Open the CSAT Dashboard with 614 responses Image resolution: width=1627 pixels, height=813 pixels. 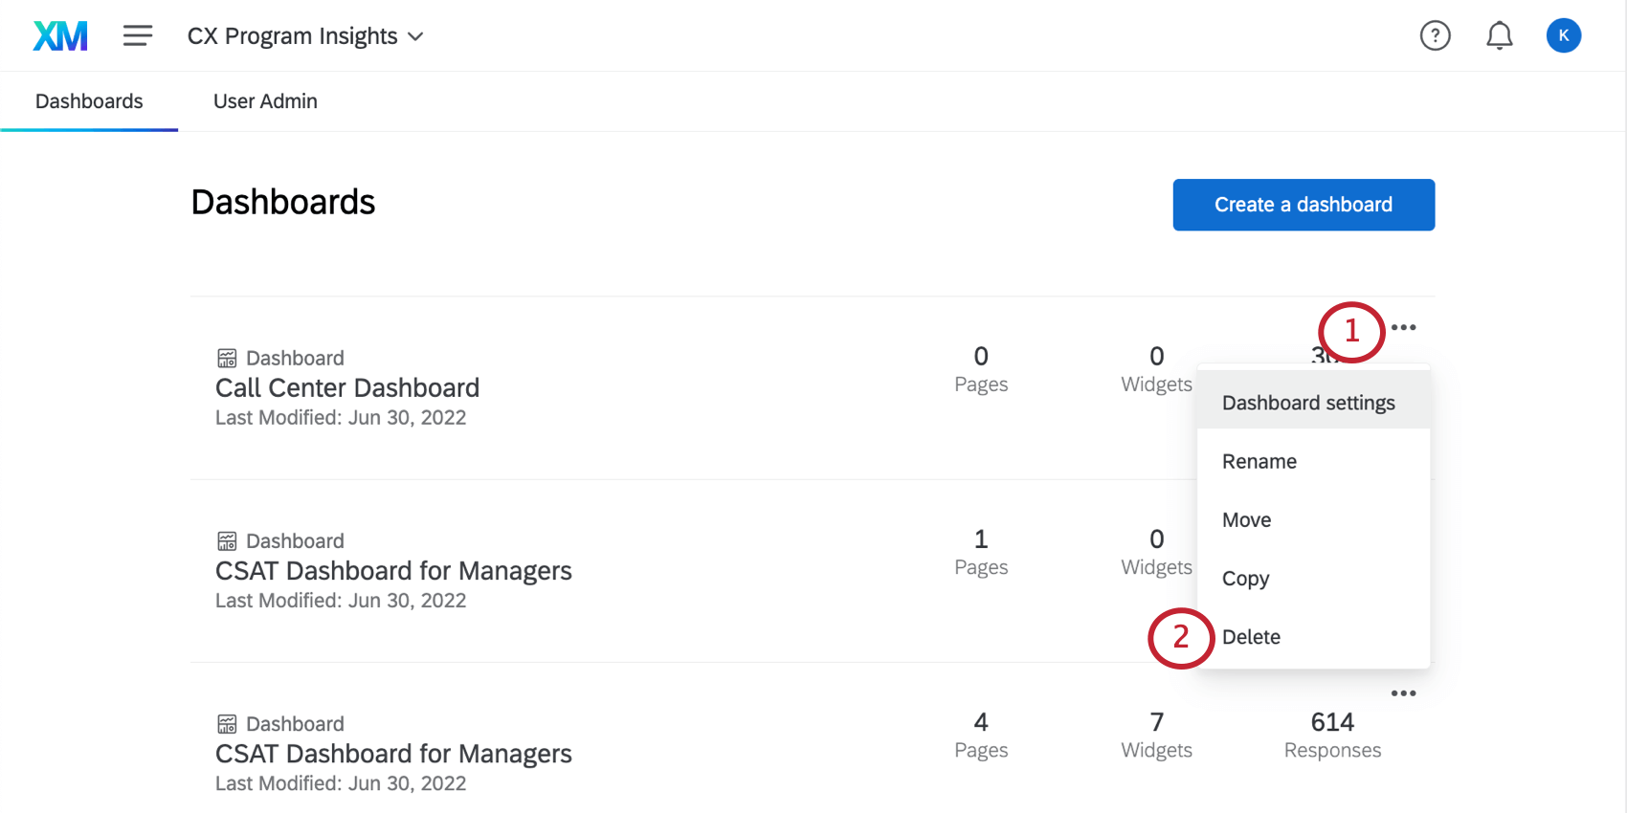pos(393,754)
